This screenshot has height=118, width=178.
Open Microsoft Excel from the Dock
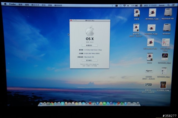pos(122,103)
